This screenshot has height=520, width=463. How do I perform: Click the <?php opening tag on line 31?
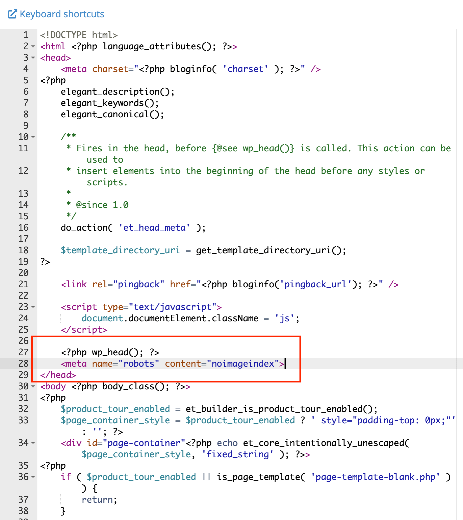(x=53, y=398)
